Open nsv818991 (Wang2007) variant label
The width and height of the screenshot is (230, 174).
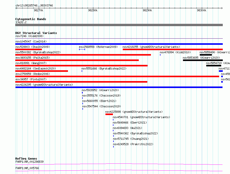31,63
